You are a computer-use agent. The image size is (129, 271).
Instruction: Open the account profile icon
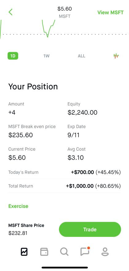click(105, 252)
